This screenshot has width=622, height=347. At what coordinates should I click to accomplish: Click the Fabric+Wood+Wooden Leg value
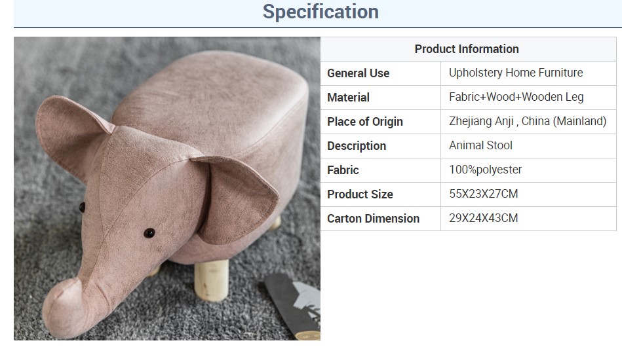516,97
